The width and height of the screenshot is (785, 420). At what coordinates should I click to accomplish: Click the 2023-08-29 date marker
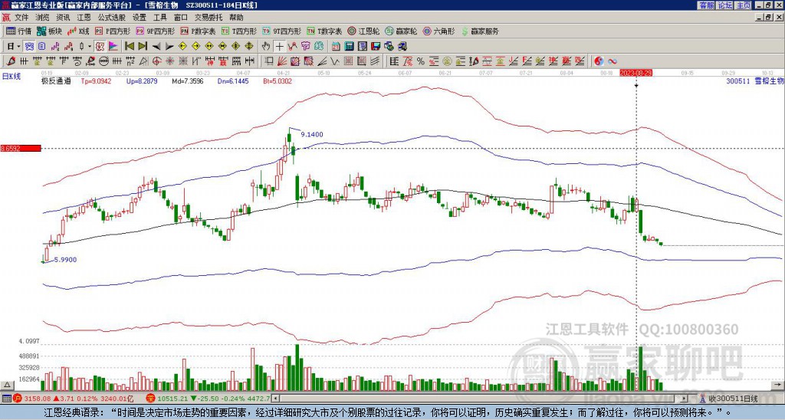(636, 73)
